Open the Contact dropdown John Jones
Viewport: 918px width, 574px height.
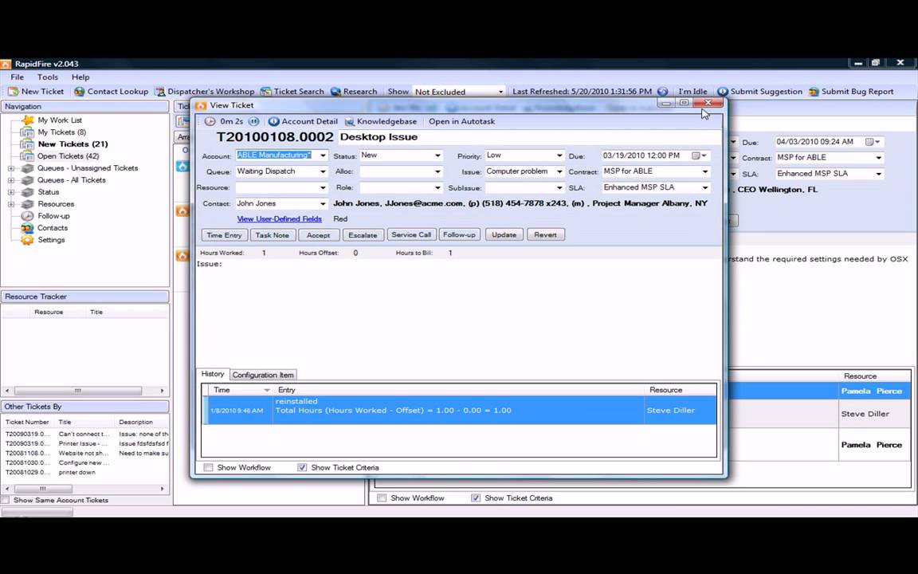coord(323,204)
